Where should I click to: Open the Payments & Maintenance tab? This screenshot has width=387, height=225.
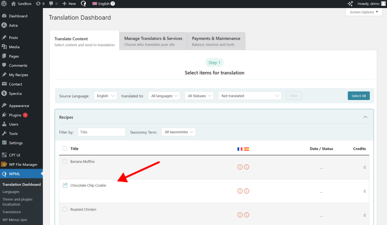coord(216,41)
